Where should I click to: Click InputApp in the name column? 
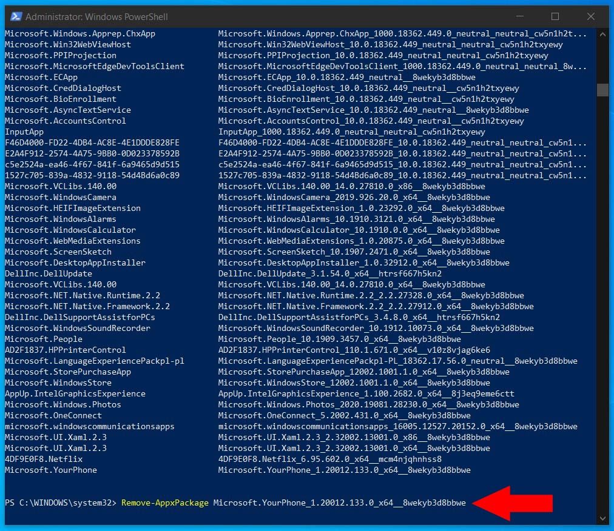tap(24, 132)
